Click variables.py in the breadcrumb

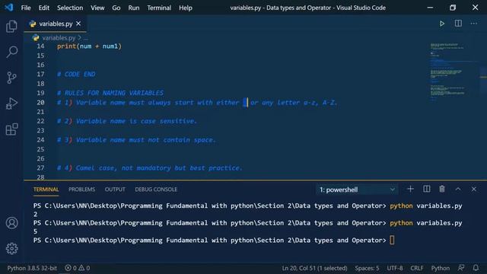(x=59, y=37)
